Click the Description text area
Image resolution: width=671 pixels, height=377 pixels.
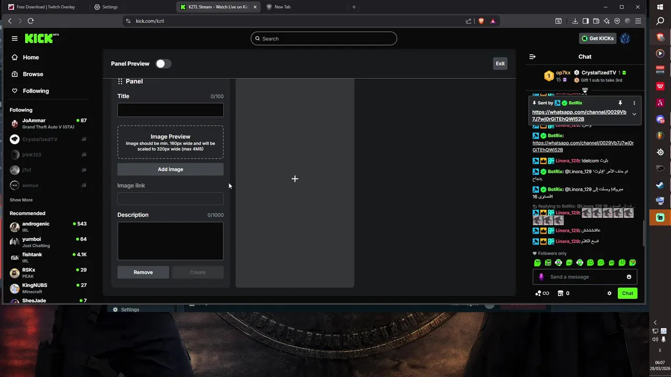click(170, 241)
